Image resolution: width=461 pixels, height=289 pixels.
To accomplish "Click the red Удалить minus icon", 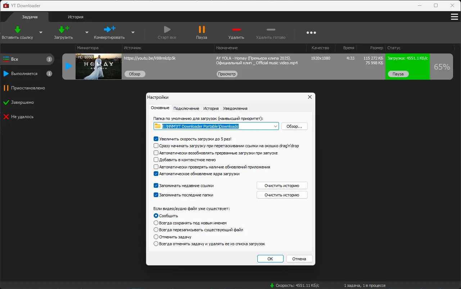I will (236, 29).
